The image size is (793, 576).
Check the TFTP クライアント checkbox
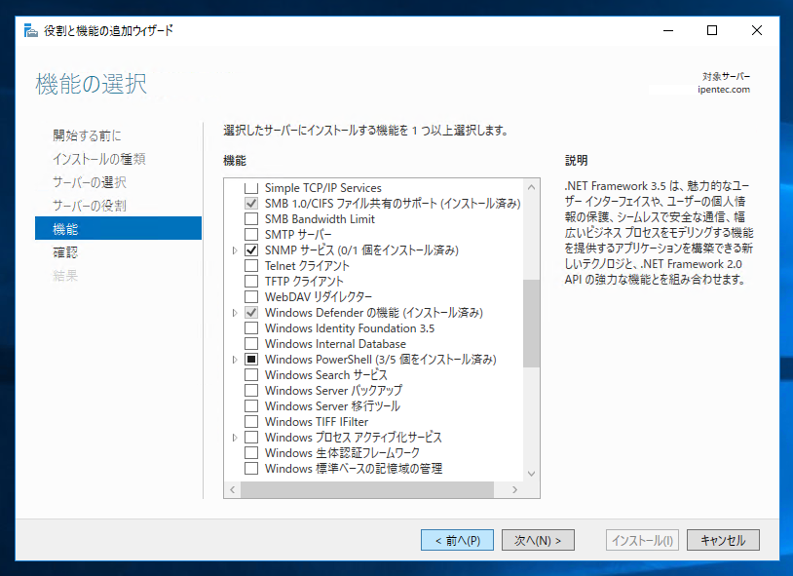point(251,282)
